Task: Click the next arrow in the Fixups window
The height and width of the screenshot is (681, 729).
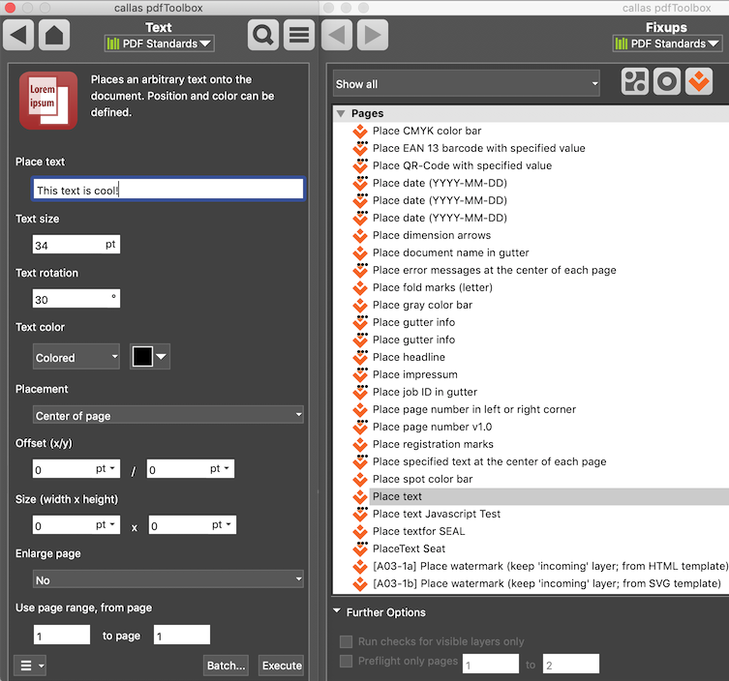Action: point(373,35)
